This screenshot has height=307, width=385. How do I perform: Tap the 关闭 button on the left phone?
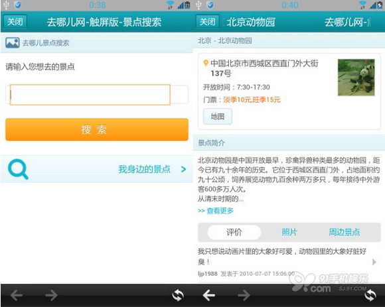[x=15, y=22]
